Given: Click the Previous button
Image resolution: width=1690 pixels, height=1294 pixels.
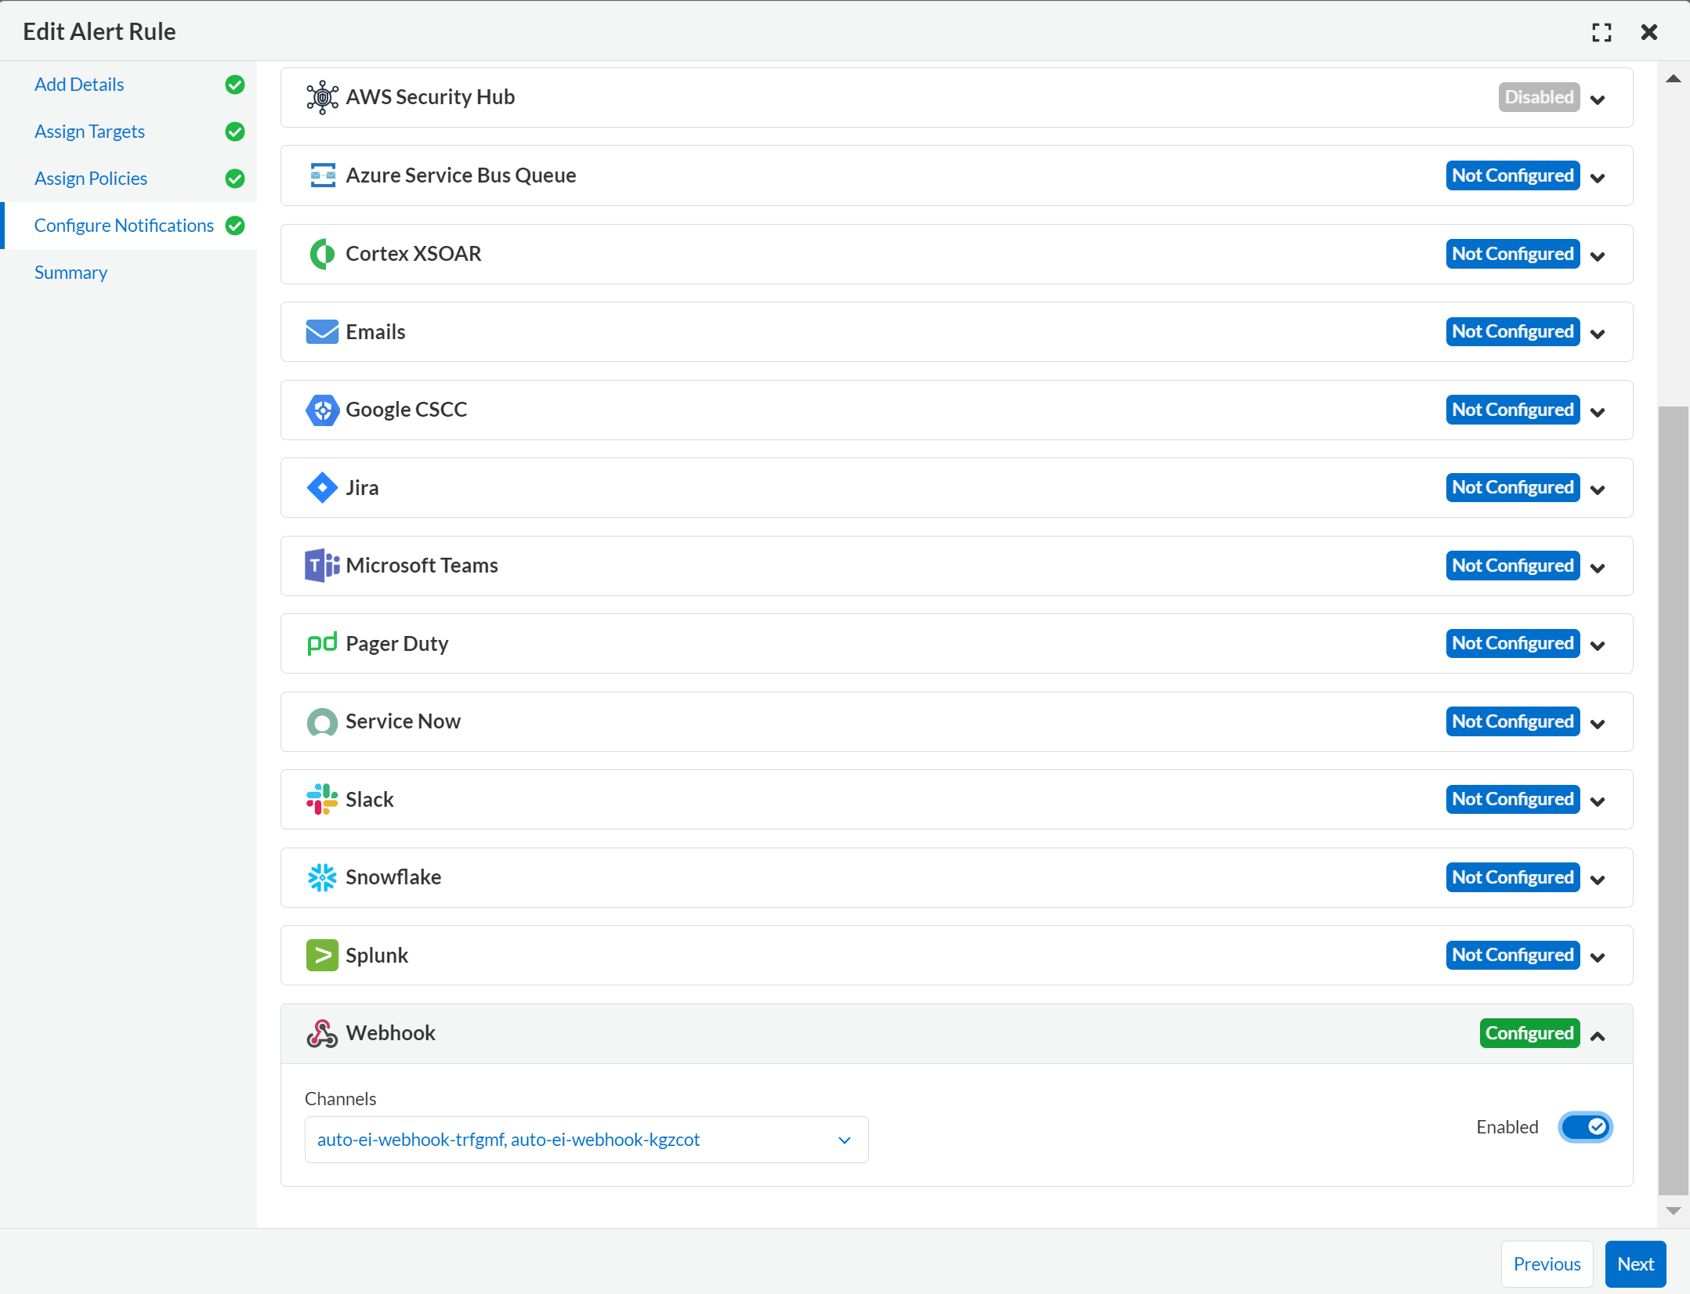Looking at the screenshot, I should coord(1547,1264).
